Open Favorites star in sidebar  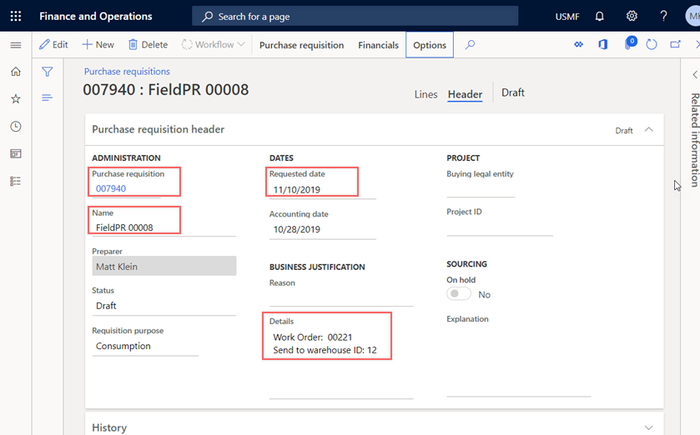tap(16, 99)
